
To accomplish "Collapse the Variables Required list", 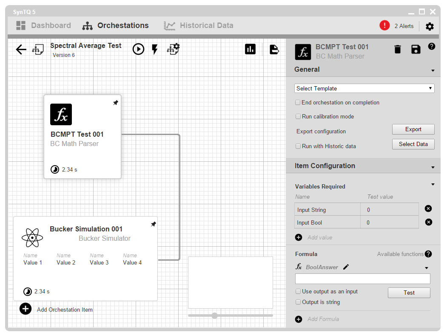I will click(433, 184).
